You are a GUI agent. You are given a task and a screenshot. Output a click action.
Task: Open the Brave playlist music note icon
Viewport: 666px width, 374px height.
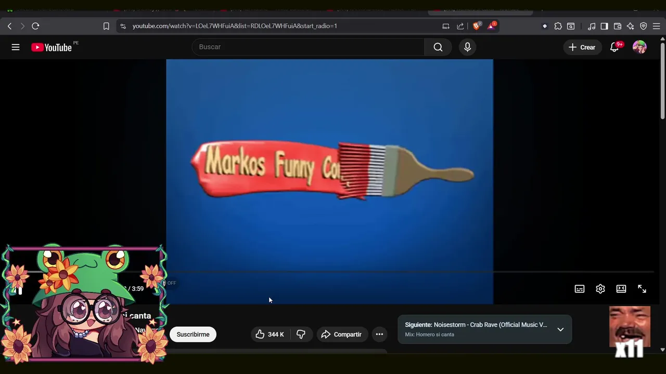[x=592, y=26]
